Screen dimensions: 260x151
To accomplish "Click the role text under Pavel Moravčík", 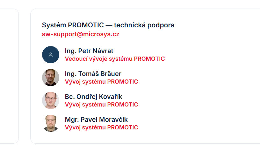I will click(101, 127).
